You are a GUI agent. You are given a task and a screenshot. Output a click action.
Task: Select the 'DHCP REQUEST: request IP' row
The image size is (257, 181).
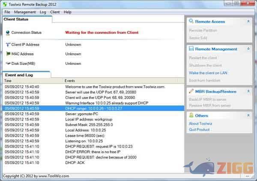point(93,146)
